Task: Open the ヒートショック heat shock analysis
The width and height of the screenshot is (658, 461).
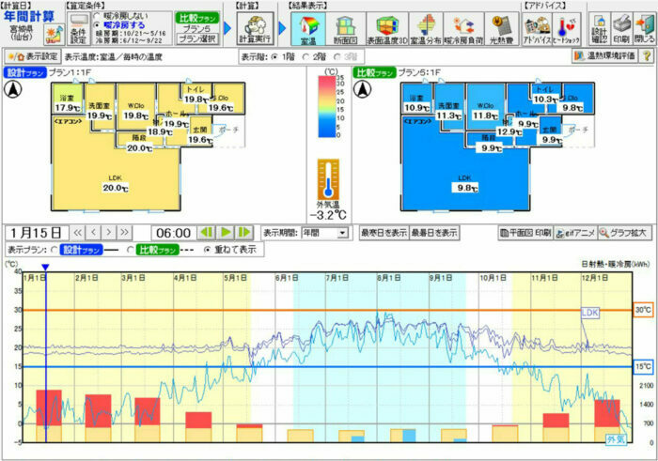Action: click(566, 28)
